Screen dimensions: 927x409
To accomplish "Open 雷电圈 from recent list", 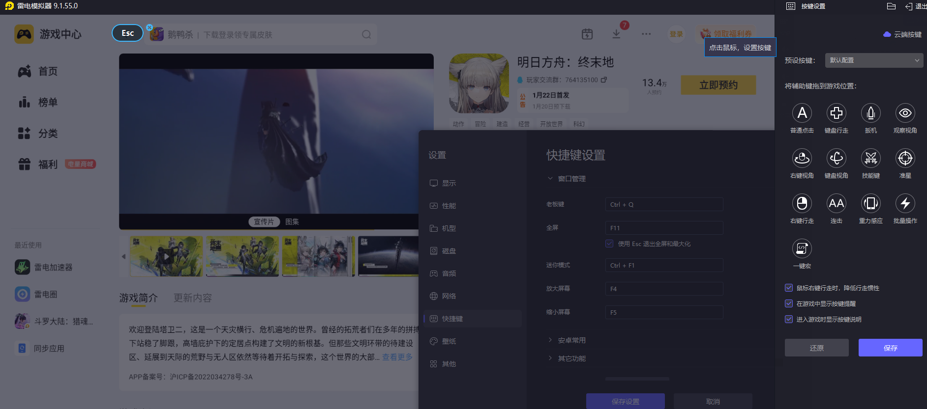I will [36, 294].
